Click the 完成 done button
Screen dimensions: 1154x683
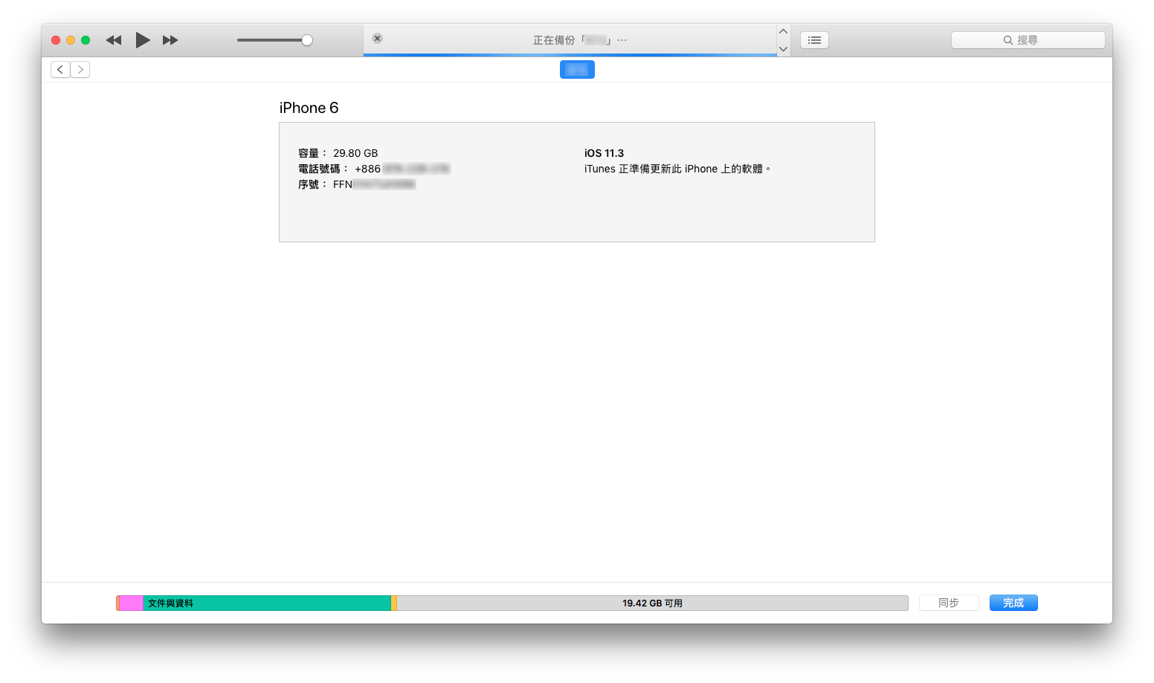point(1013,603)
